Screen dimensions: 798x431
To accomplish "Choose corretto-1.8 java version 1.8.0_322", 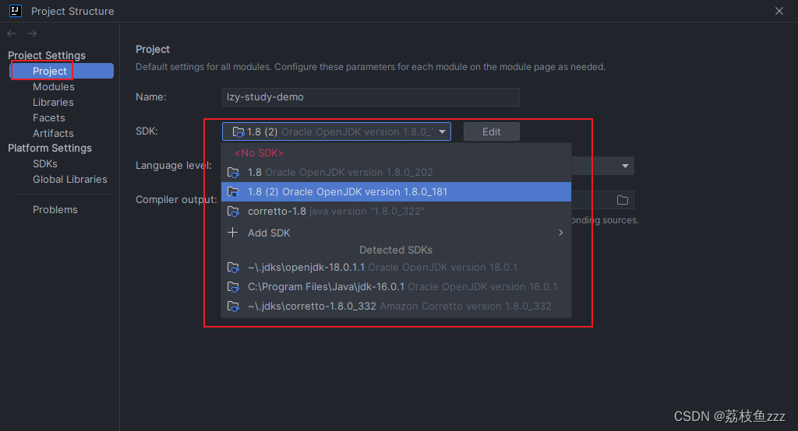I will tap(397, 211).
